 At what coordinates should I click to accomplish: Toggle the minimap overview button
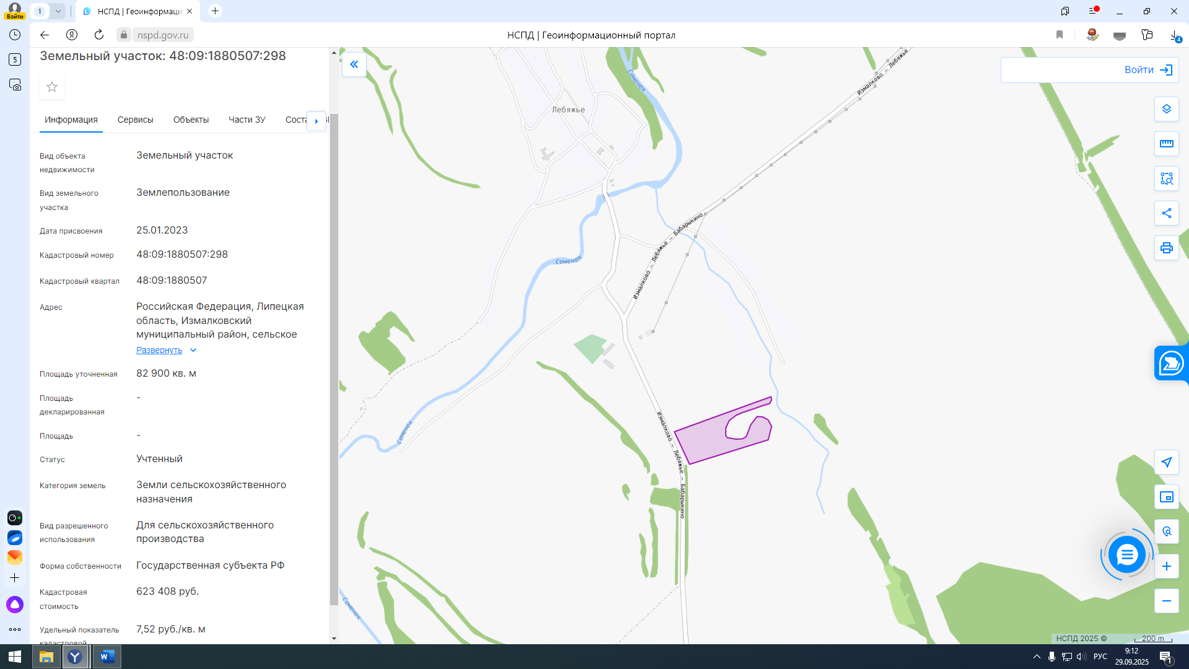point(1166,497)
